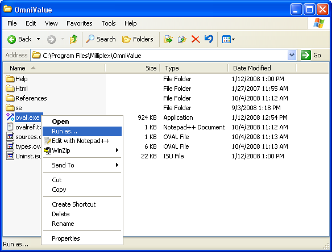Click the oval.exe application icon
The image size is (332, 252).
(10, 117)
